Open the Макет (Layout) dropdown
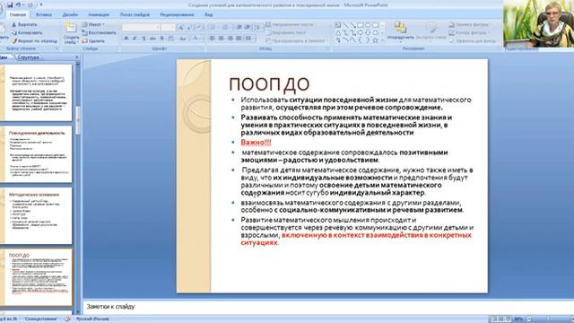 tap(93, 24)
